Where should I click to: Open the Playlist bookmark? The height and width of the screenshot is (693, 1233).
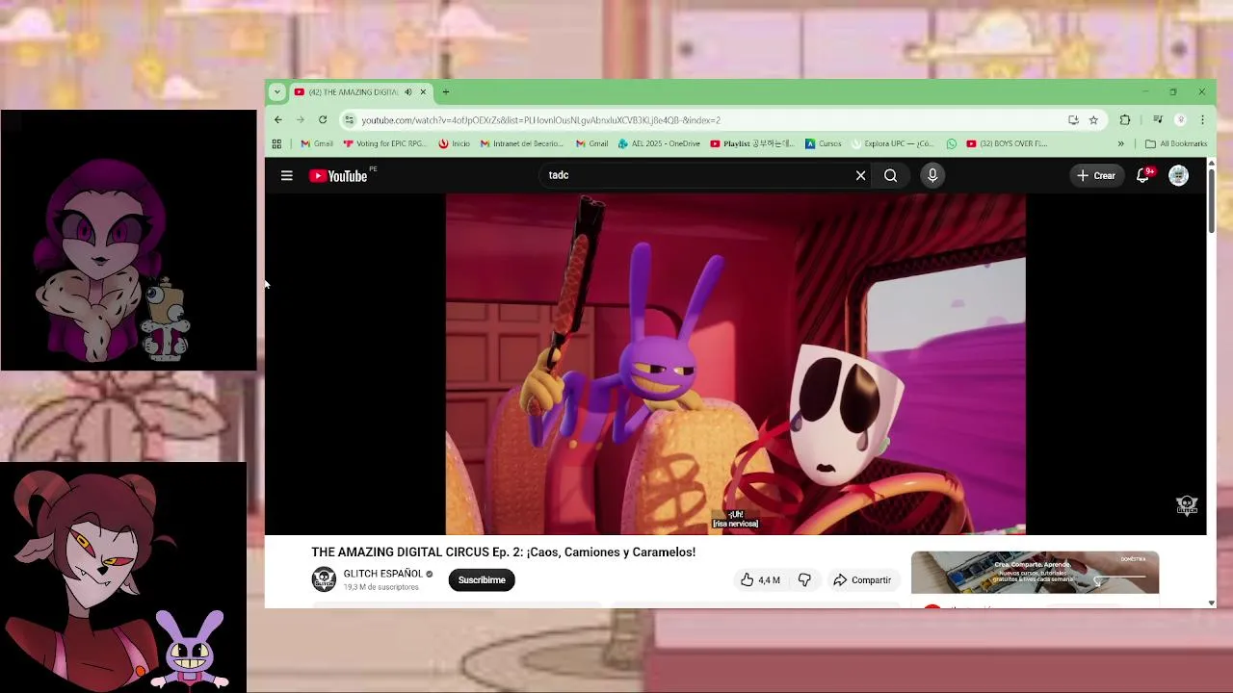pos(752,143)
